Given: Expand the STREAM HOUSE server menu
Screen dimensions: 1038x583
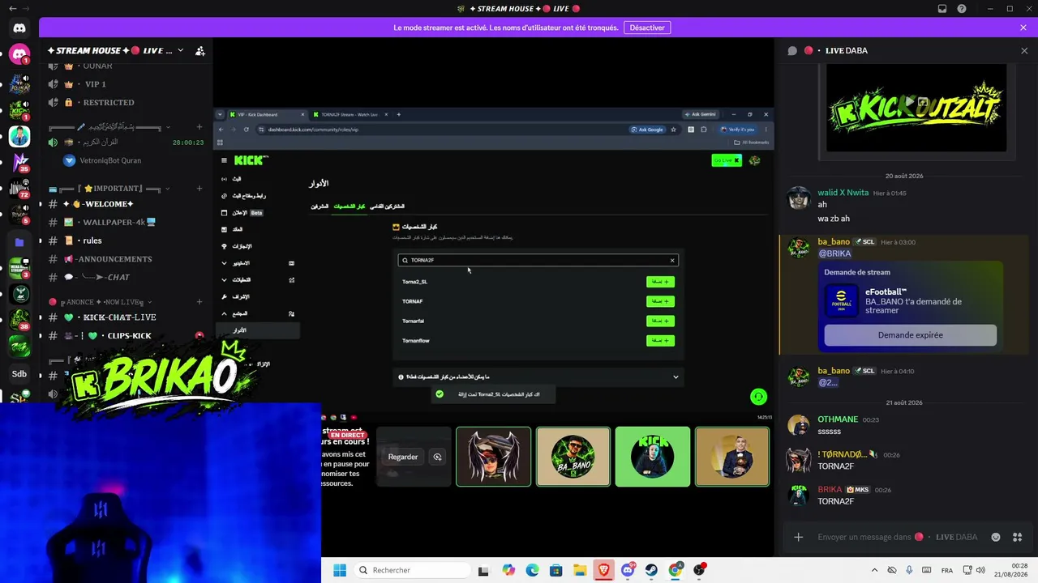Looking at the screenshot, I should (x=180, y=50).
